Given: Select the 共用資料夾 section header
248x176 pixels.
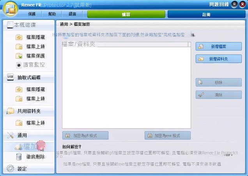Looking at the screenshot, I should tap(29, 111).
